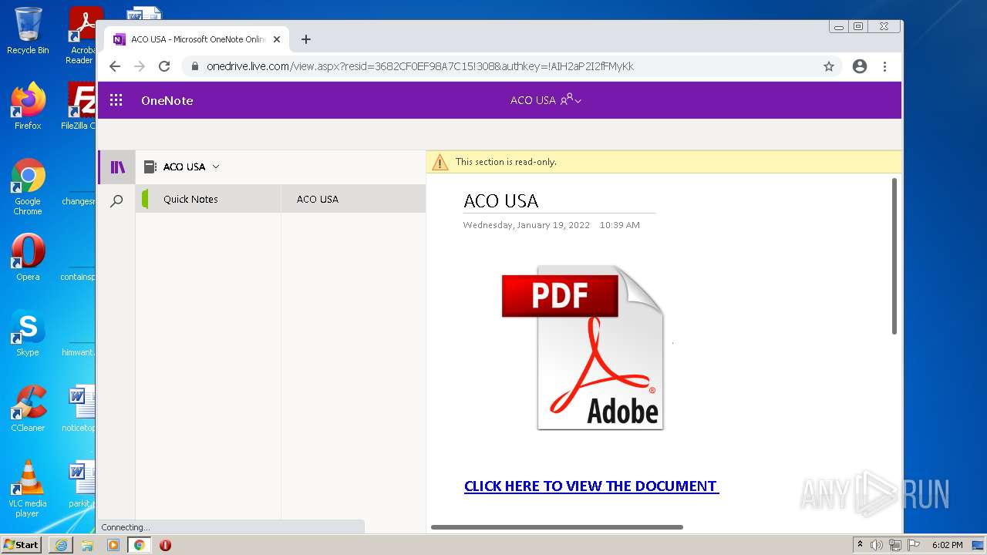The height and width of the screenshot is (555, 987).
Task: Select the ACO USA - Microsoft OneNote tab
Action: point(197,39)
